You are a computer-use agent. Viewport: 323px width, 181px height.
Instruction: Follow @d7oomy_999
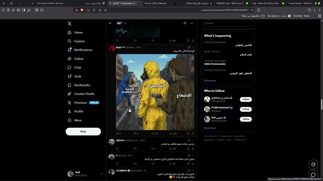(246, 119)
